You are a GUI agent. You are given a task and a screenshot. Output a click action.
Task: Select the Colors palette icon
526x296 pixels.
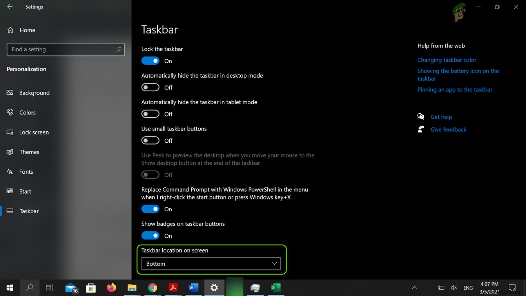(x=10, y=112)
